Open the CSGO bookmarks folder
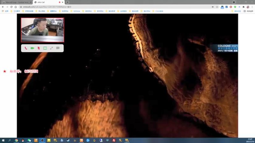 point(158,11)
